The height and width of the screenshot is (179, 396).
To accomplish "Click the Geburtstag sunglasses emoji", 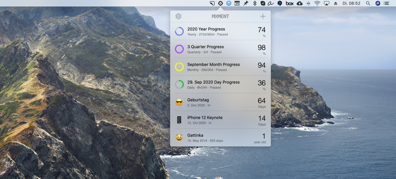I will (179, 102).
